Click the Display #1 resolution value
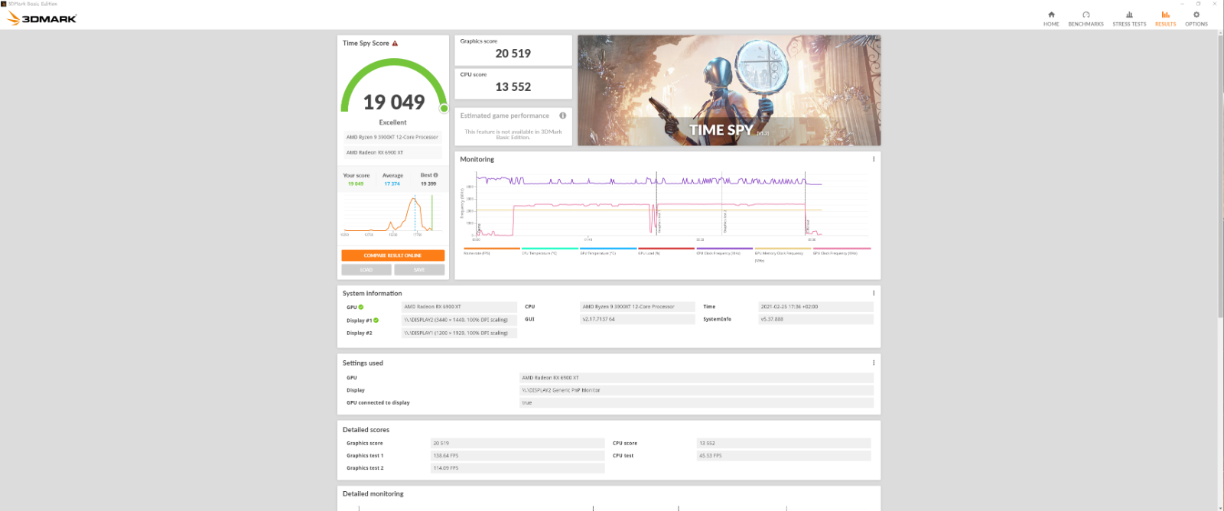The image size is (1224, 511). tap(459, 320)
